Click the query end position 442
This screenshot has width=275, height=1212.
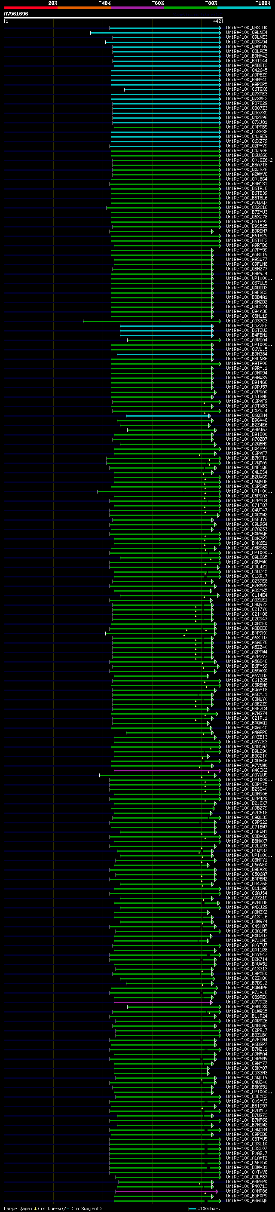click(x=217, y=21)
